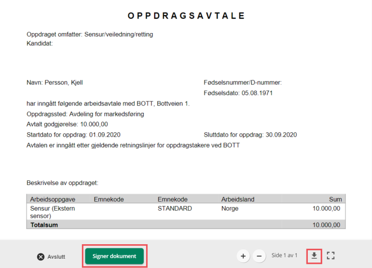Click the Totalsum row label
Viewport: 372px width, 268px height.
coord(44,225)
